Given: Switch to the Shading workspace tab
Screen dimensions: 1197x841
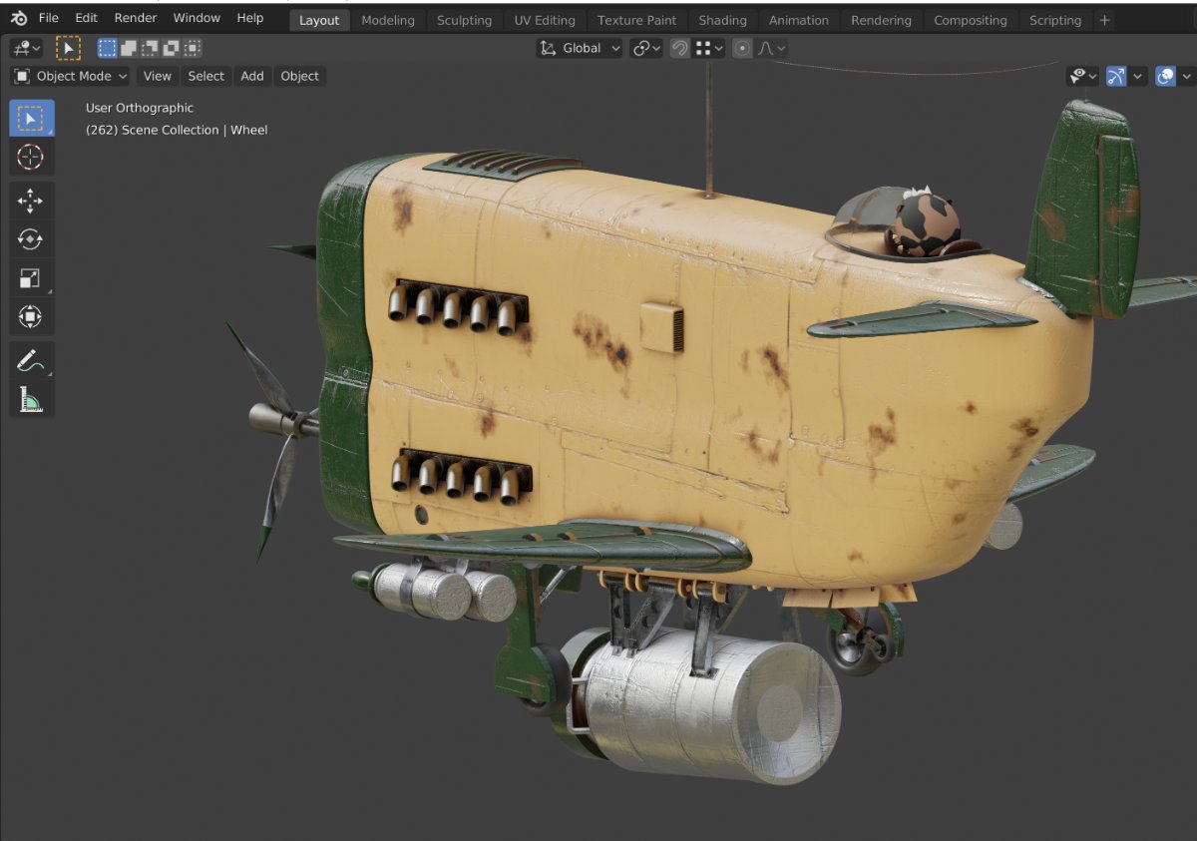Looking at the screenshot, I should coord(722,20).
